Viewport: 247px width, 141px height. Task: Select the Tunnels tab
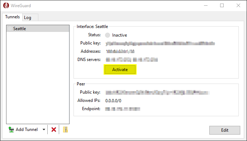pos(12,17)
